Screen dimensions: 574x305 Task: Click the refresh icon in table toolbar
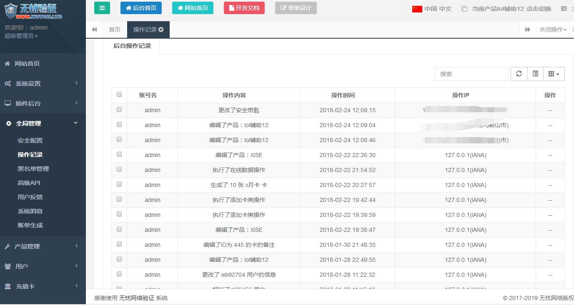coord(519,74)
